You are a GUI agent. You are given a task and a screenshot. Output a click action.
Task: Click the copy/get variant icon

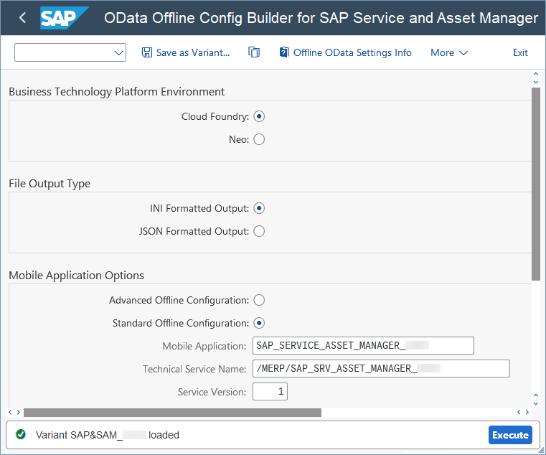[x=254, y=52]
